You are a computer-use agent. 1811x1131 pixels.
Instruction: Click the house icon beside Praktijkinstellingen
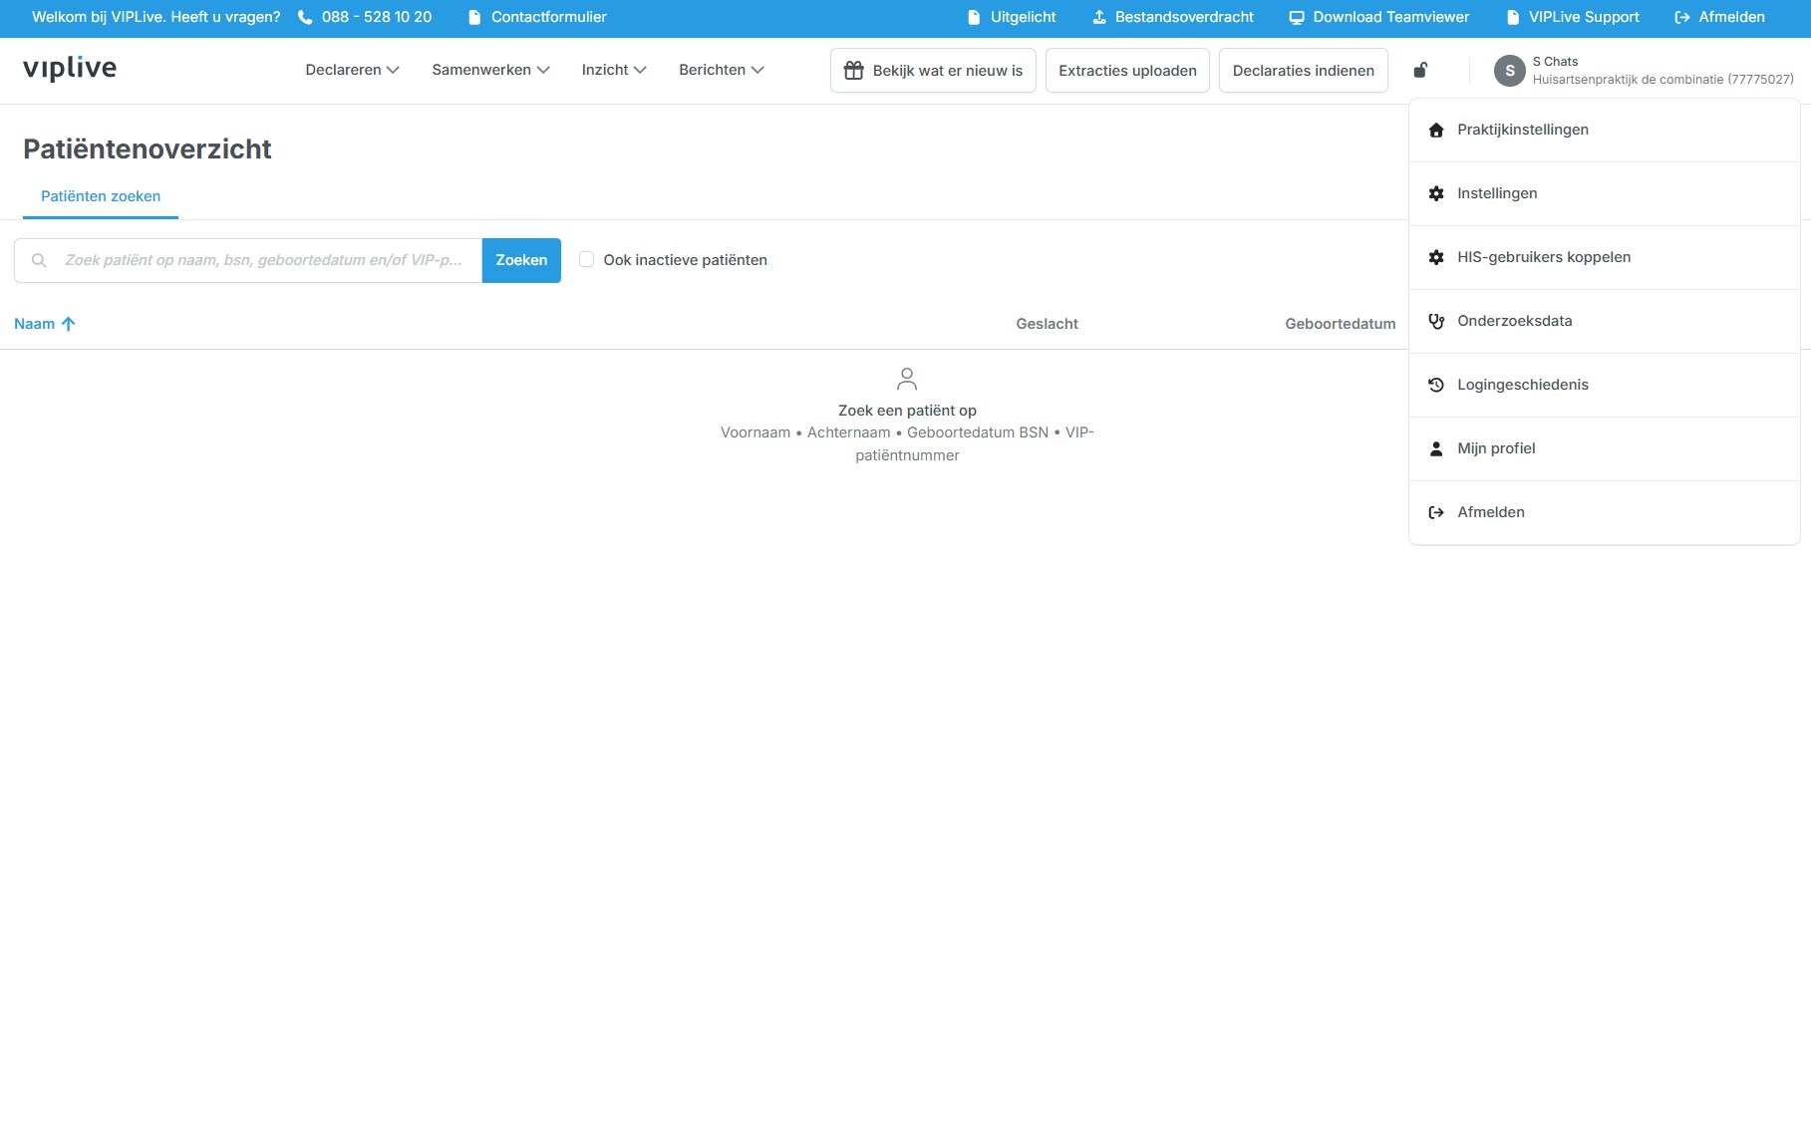(1436, 131)
